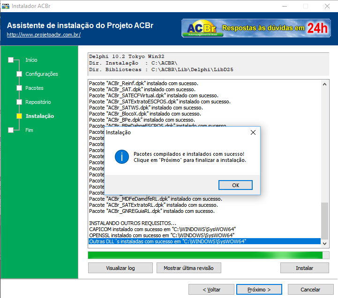Select the Configurações wizard step

(x=42, y=74)
